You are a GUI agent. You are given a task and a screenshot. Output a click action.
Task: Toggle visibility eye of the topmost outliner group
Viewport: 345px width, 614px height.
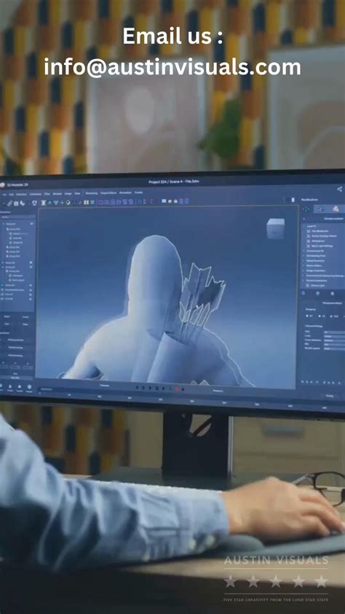point(31,224)
